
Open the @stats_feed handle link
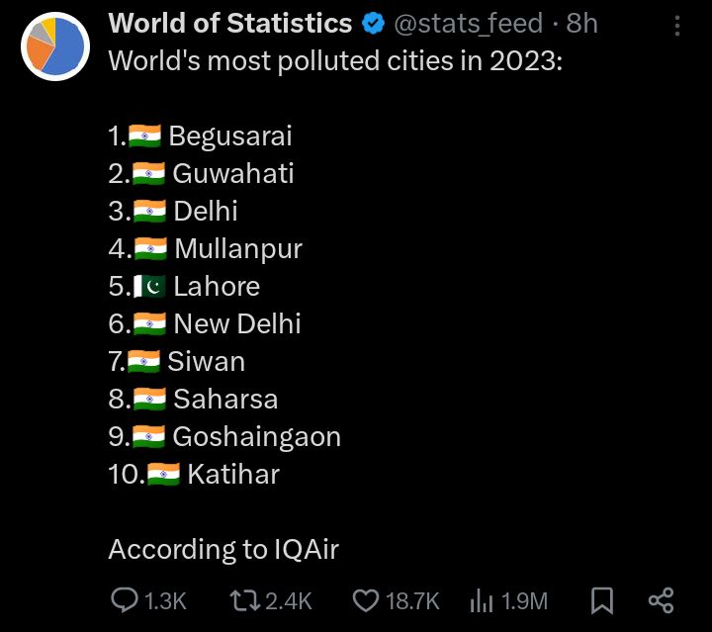click(468, 23)
